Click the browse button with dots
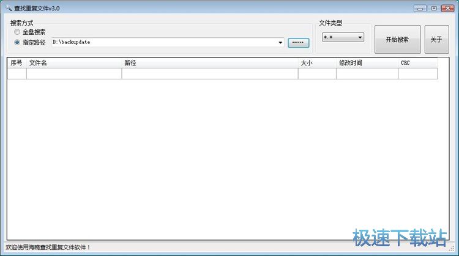Image resolution: width=459 pixels, height=256 pixels. pyautogui.click(x=298, y=43)
